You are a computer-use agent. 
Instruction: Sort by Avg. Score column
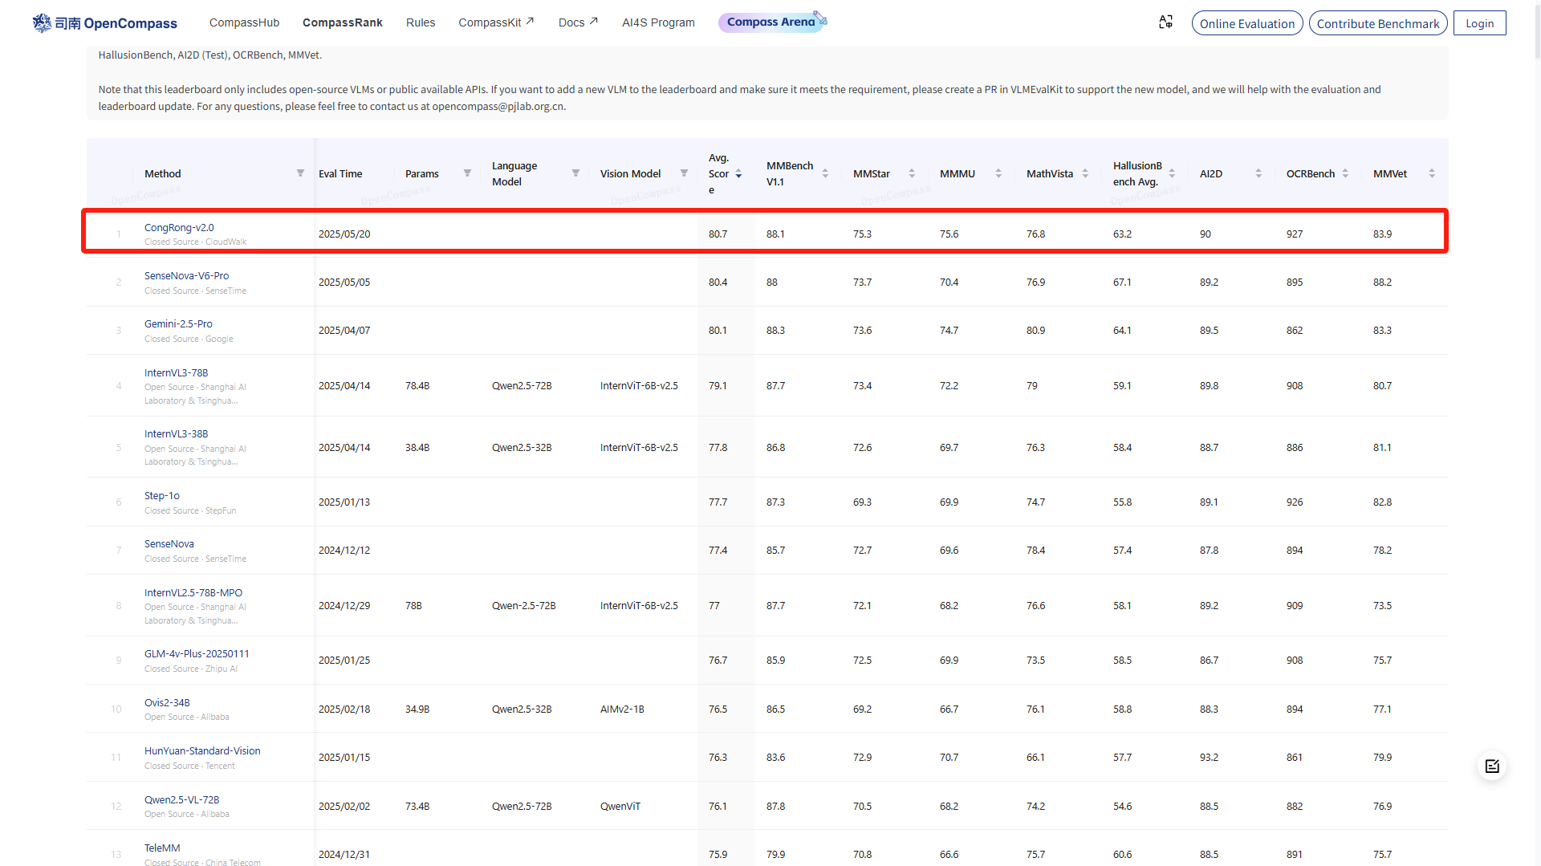(738, 173)
